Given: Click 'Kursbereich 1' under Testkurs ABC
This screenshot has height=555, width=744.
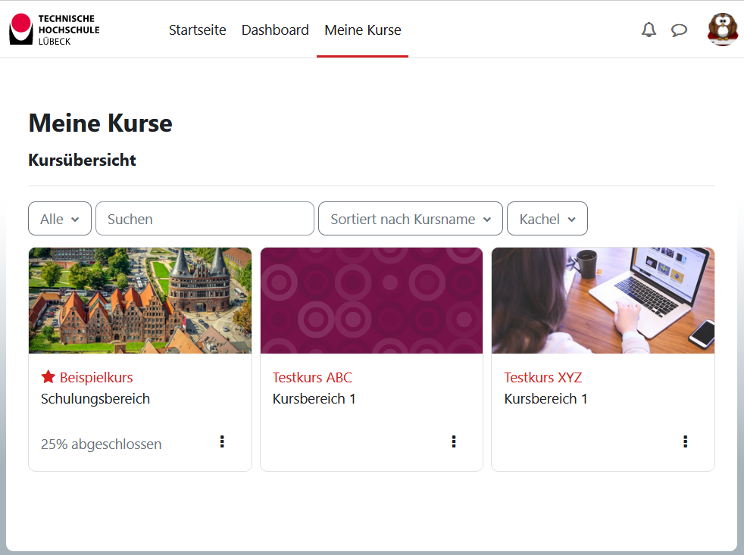Looking at the screenshot, I should click(314, 399).
